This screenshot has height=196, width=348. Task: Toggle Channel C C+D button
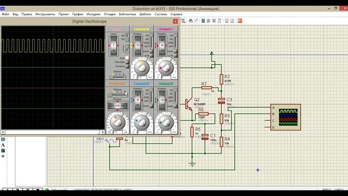(176, 56)
